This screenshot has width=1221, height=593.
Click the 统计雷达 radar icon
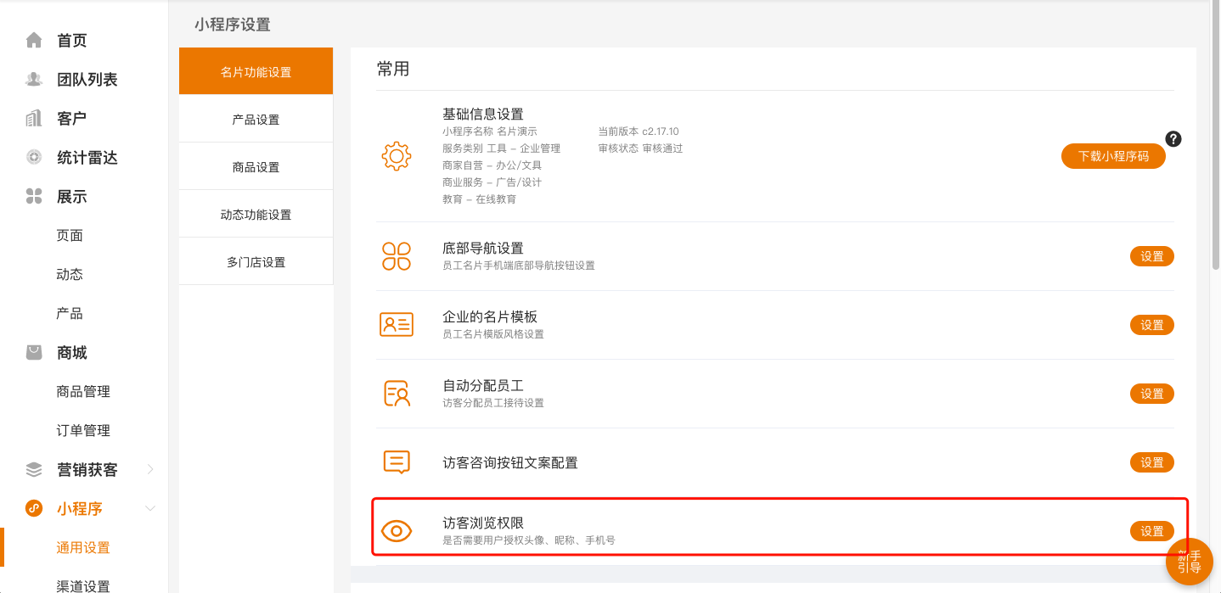(34, 158)
